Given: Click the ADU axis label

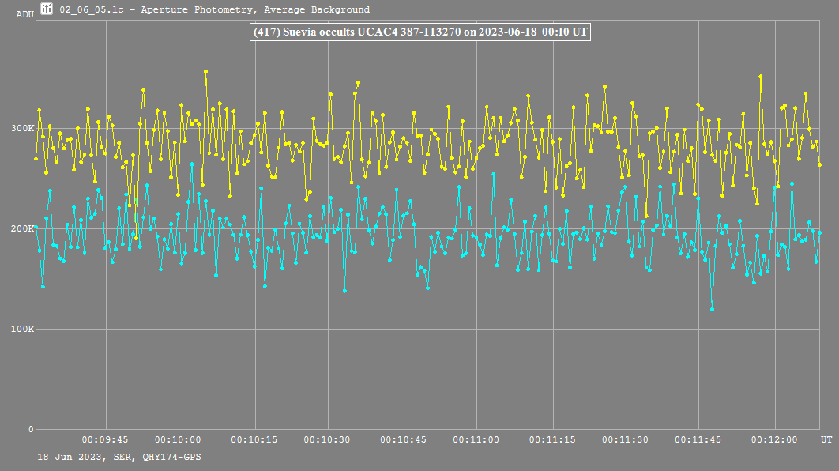Looking at the screenshot, I should 24,14.
